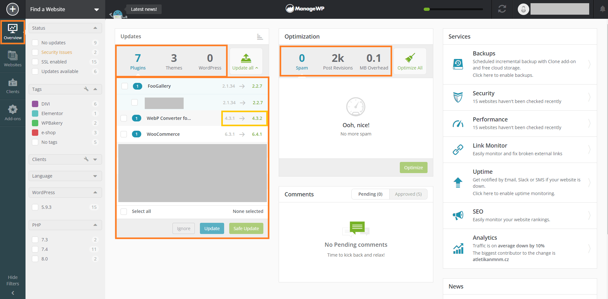Open the Add-ons sidebar section

(13, 113)
